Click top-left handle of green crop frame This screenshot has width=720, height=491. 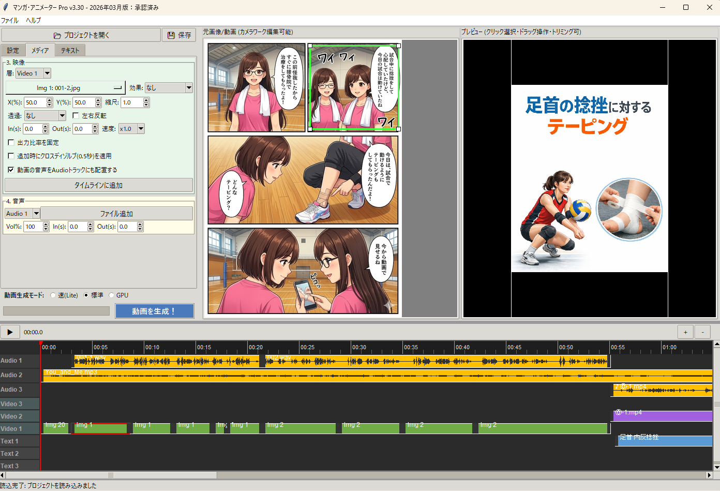310,46
